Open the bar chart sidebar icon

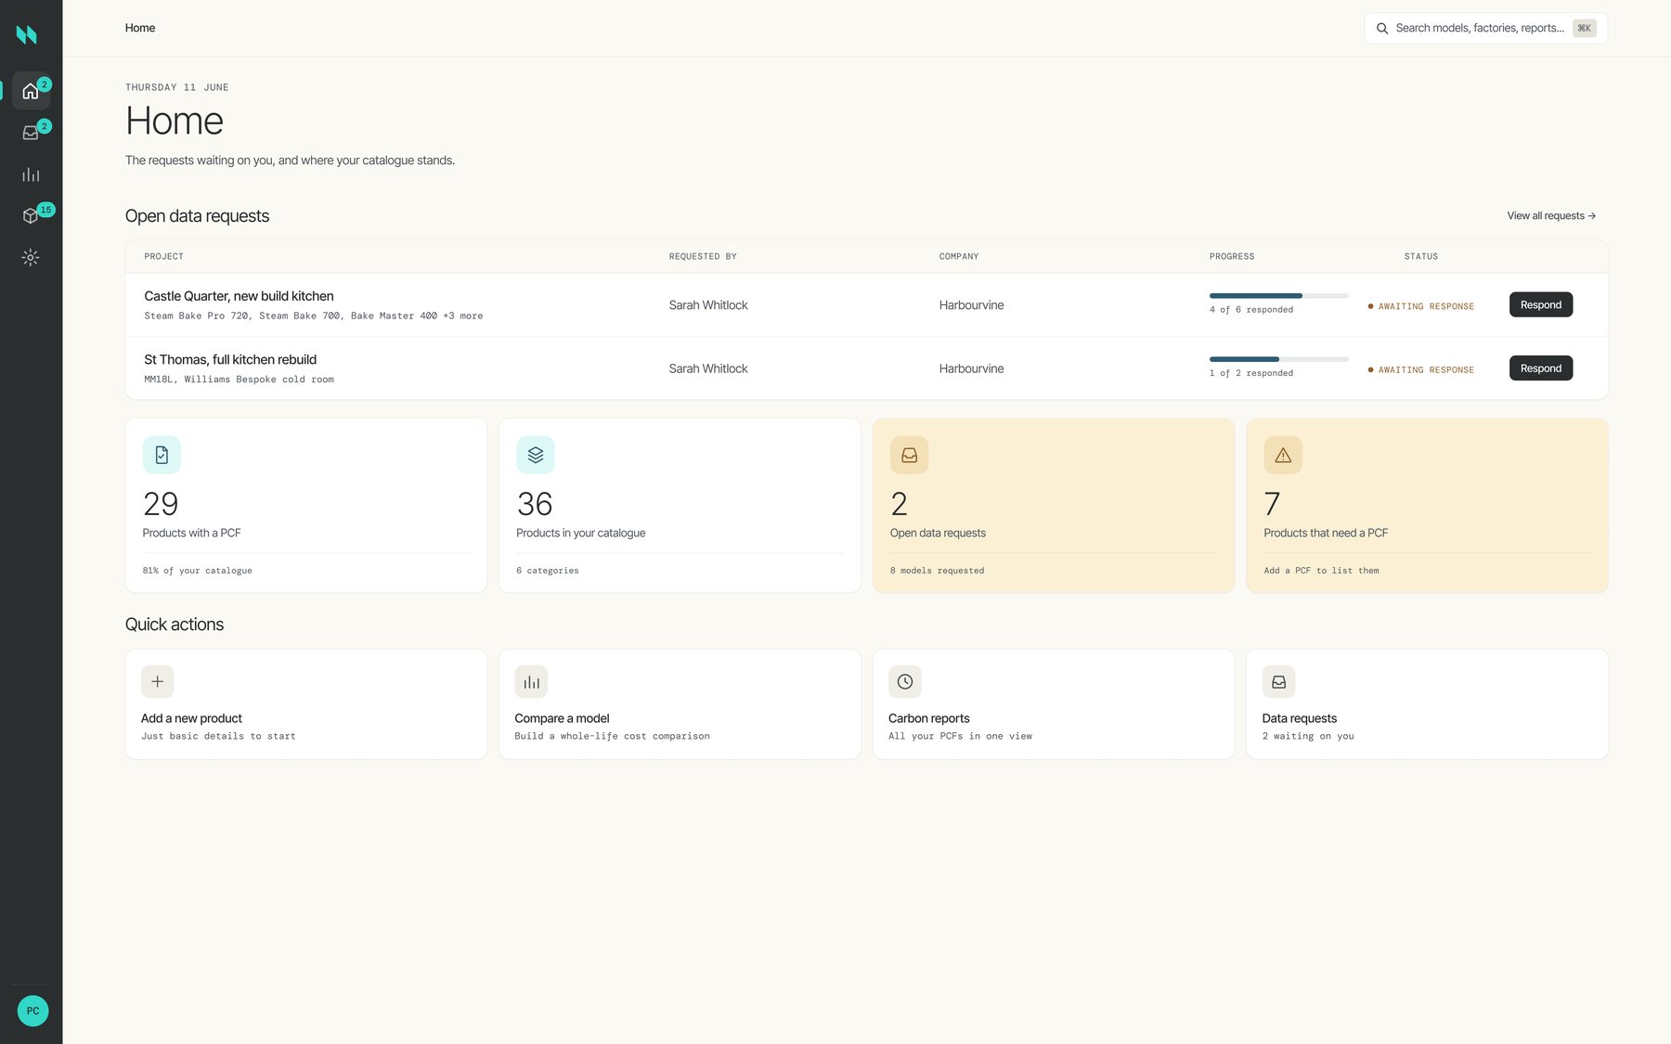click(x=31, y=174)
